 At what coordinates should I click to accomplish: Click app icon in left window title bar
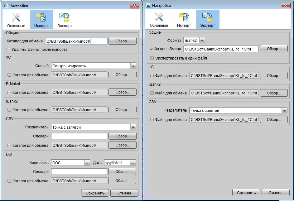pos(6,6)
